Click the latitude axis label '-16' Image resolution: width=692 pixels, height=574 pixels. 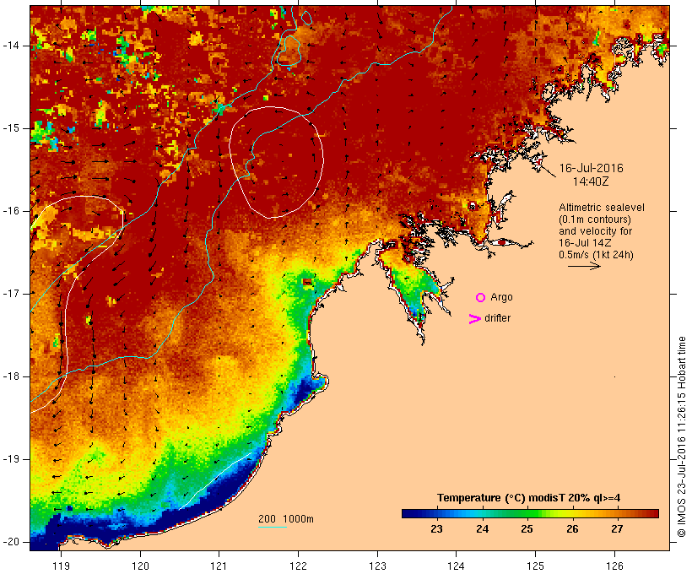click(10, 211)
